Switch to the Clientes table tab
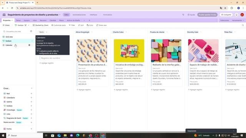 coord(53,20)
